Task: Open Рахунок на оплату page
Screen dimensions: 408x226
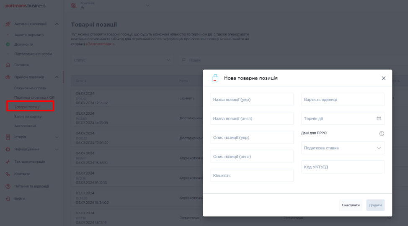Action: [30, 88]
